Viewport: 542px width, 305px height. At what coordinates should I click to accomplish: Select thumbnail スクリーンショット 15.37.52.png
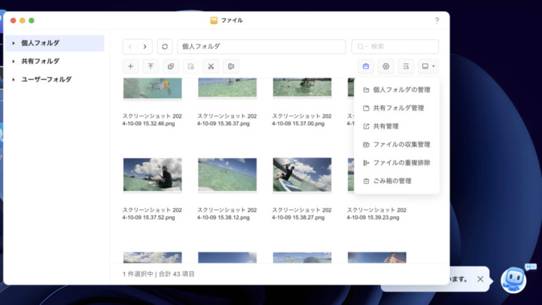[x=152, y=175]
